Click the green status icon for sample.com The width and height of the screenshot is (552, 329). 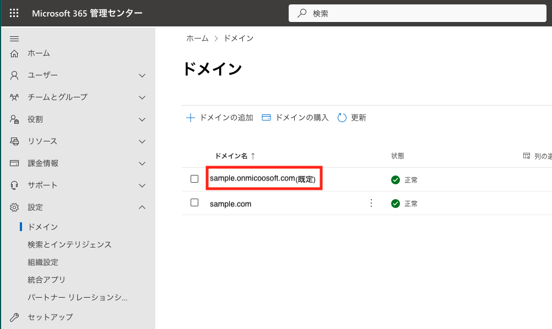pyautogui.click(x=396, y=204)
